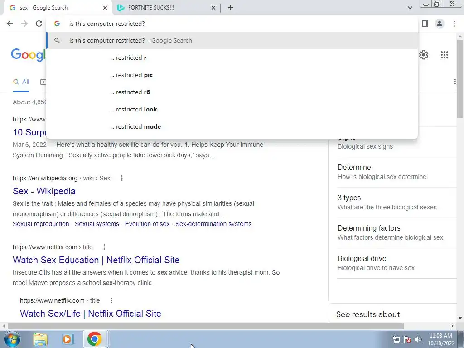This screenshot has width=464, height=348.
Task: Select the '3 types' related topic
Action: 396,203
